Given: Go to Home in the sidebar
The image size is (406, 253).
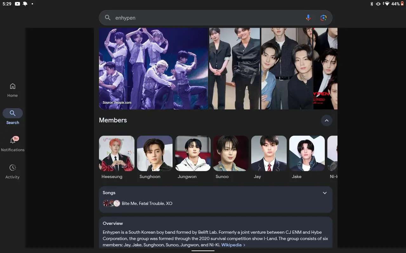Looking at the screenshot, I should [x=13, y=90].
